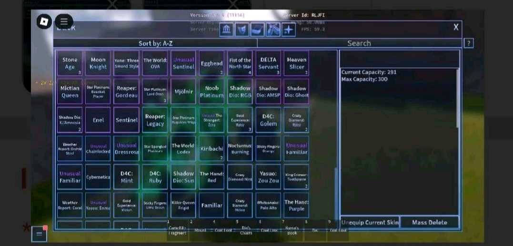The width and height of the screenshot is (513, 246).
Task: Select the Mictlan Queen skin
Action: [x=70, y=92]
